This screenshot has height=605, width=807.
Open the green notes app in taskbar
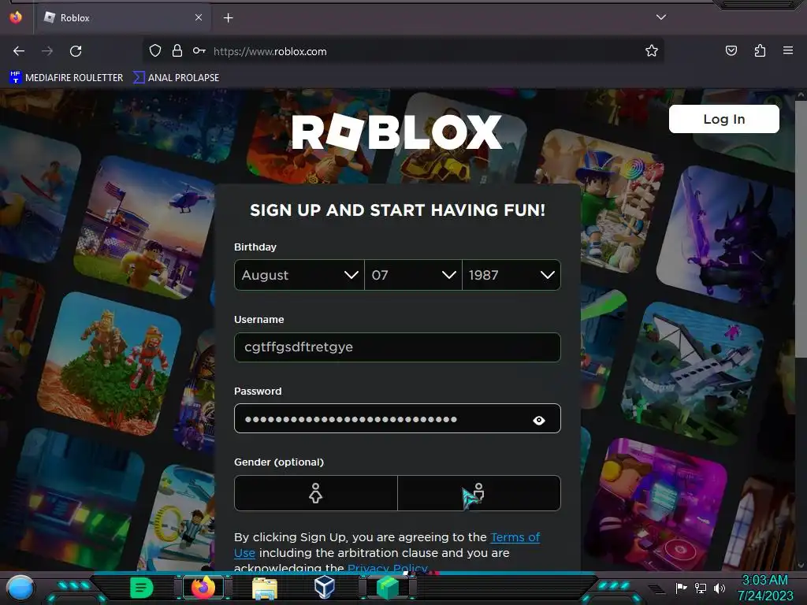(142, 588)
